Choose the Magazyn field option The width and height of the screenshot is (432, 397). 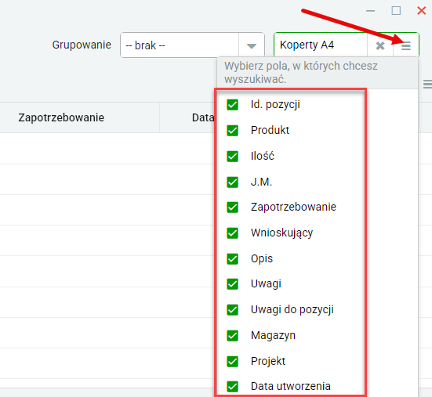273,335
